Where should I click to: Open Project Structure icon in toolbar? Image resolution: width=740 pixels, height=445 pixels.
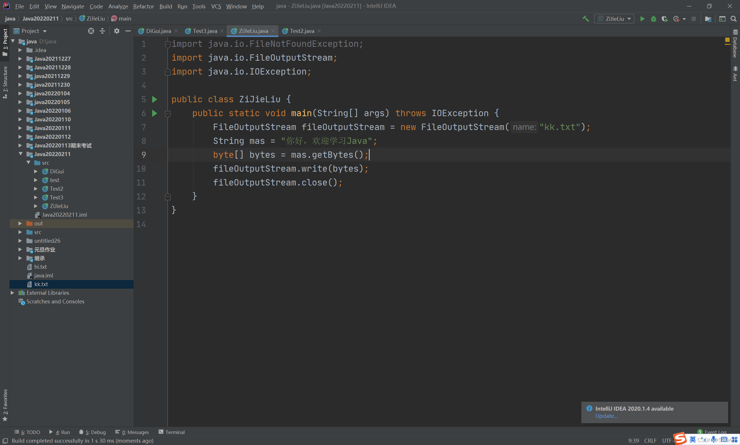708,18
